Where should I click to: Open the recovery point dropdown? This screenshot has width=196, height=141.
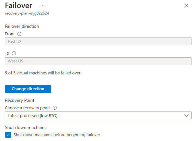click(x=98, y=115)
